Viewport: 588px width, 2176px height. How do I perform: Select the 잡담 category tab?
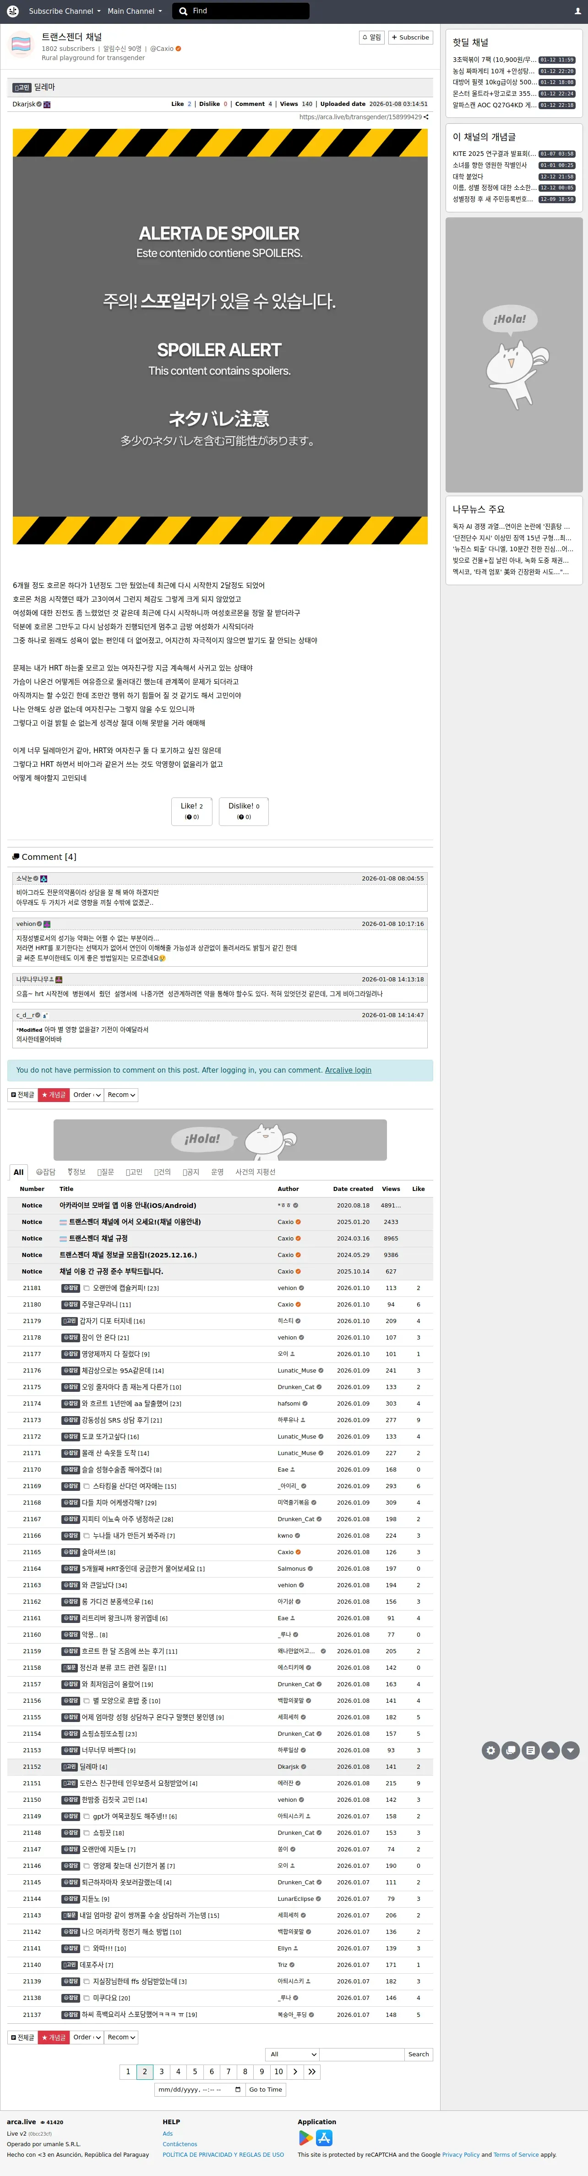pos(45,1172)
